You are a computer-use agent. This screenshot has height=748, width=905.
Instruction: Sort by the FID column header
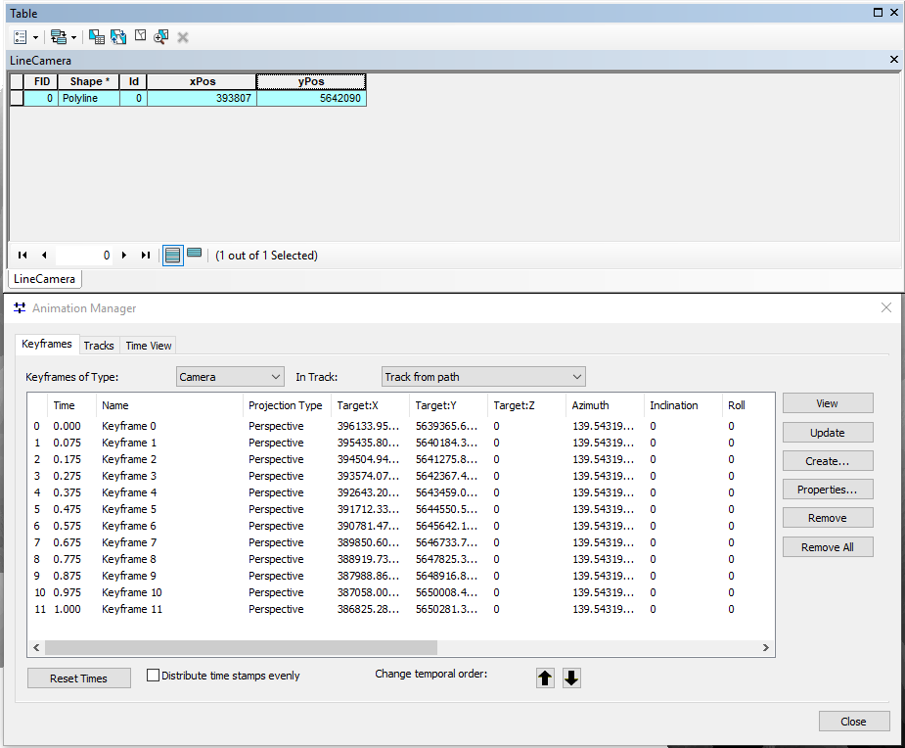(x=41, y=81)
